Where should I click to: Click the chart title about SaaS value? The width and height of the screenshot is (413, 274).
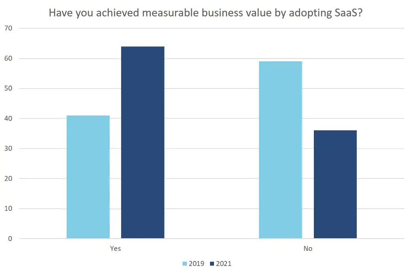pyautogui.click(x=206, y=13)
